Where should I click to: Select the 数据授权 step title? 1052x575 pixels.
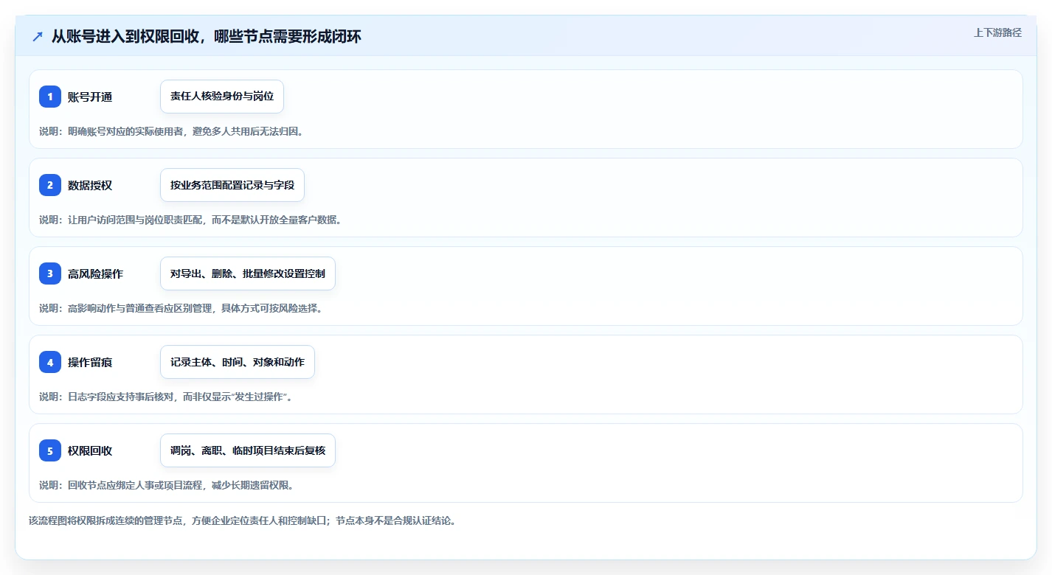90,185
